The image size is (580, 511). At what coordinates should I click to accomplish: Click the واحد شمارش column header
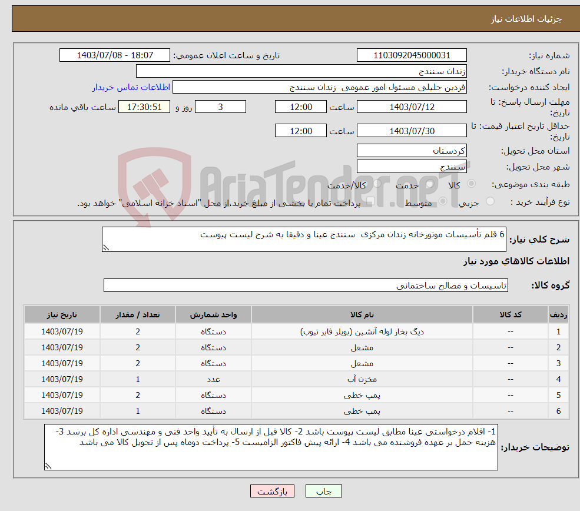213,314
